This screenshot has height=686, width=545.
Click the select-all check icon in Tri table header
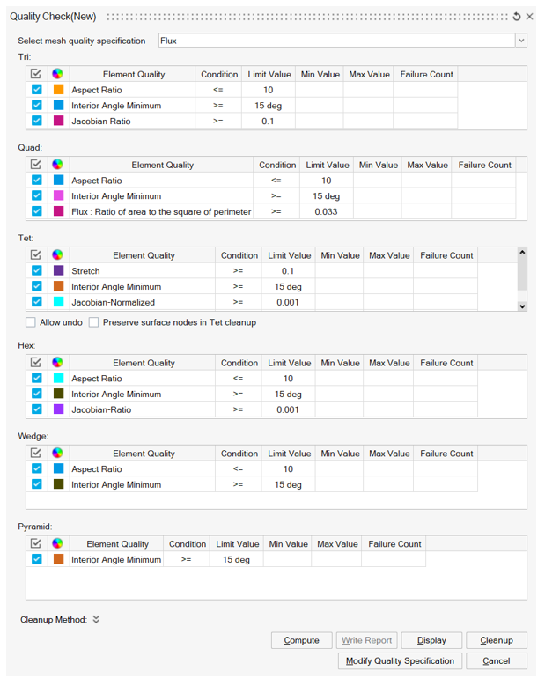pos(36,75)
